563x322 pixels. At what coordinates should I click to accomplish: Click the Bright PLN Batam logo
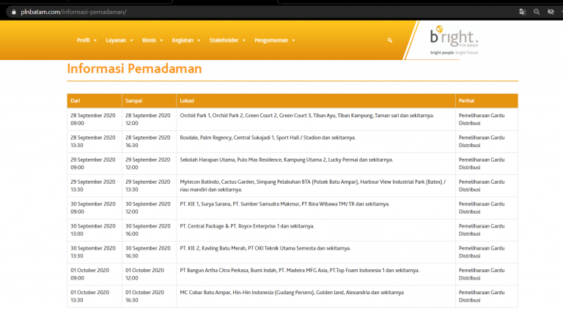tap(454, 40)
